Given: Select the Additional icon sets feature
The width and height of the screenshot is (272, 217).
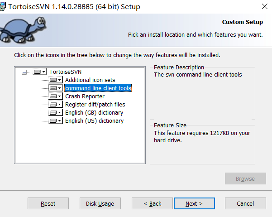Looking at the screenshot, I should pyautogui.click(x=90, y=80).
